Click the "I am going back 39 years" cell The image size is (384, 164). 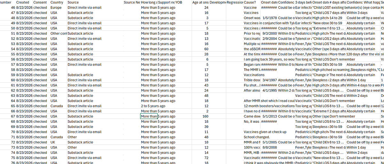pyautogui.click(x=269, y=59)
